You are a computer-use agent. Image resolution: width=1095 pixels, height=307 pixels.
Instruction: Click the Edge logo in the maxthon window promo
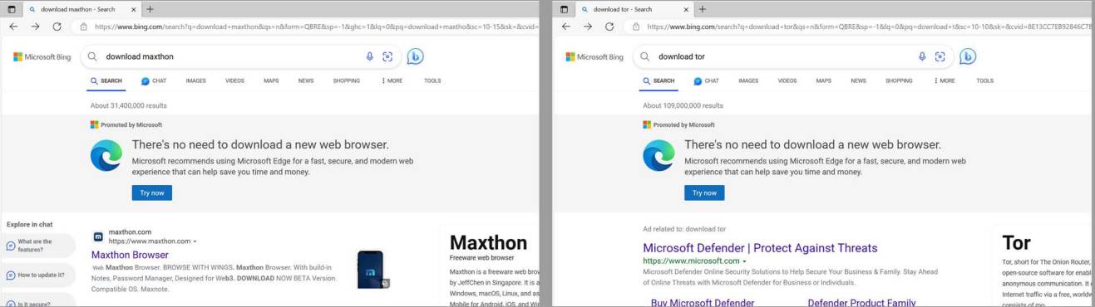pyautogui.click(x=106, y=155)
